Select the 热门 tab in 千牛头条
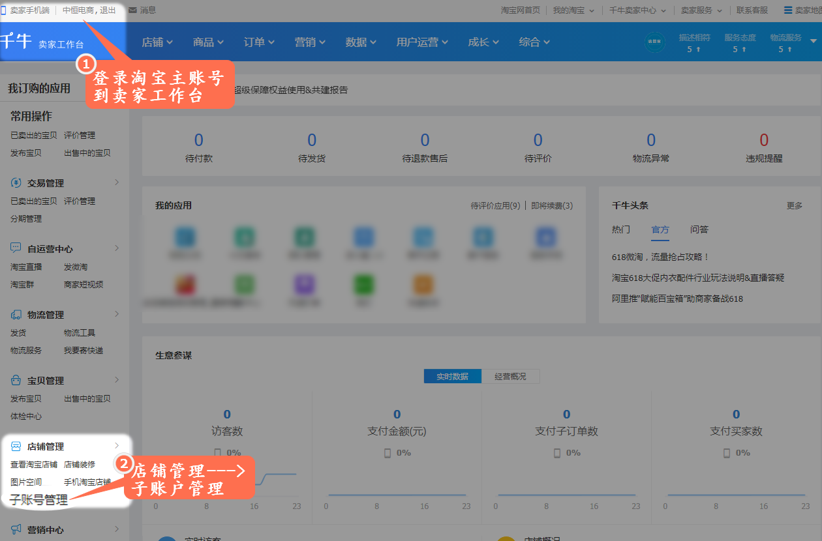The height and width of the screenshot is (541, 822). [620, 229]
